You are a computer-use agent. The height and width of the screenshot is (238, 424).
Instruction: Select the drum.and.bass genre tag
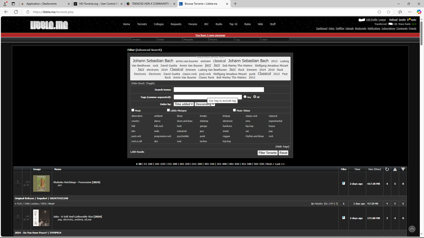pos(185,121)
